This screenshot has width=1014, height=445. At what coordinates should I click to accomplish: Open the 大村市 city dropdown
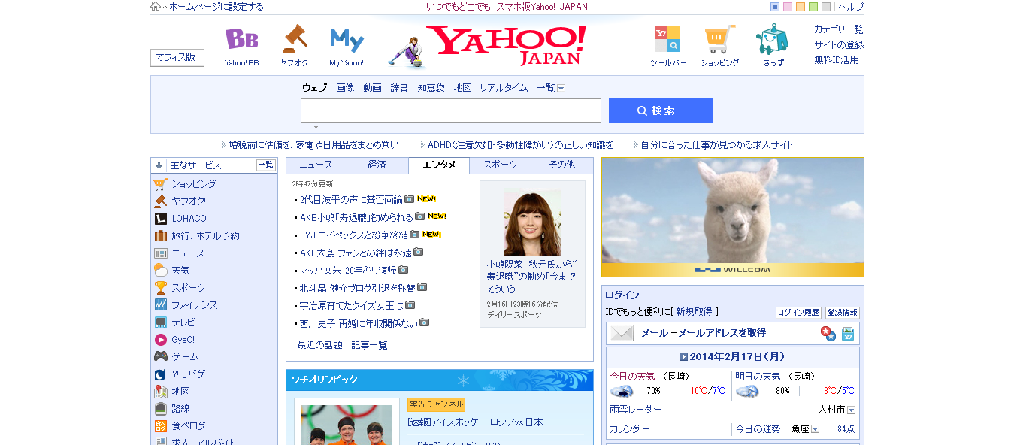(852, 410)
